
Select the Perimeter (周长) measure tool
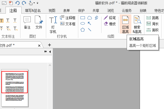coord(152,24)
